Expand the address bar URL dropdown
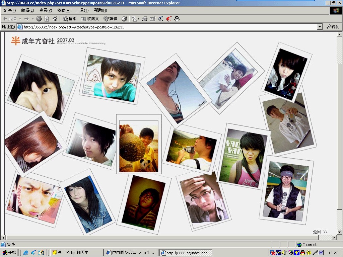 [320, 27]
